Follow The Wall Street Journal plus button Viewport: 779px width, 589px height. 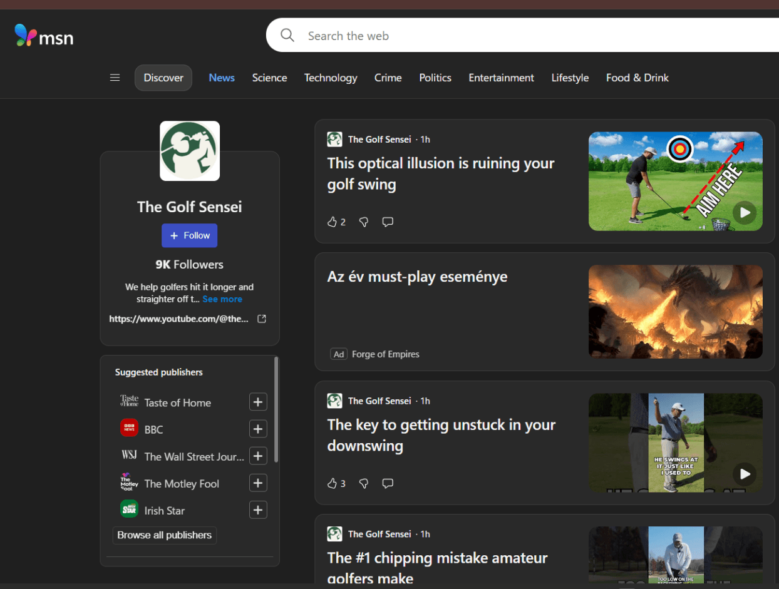click(x=258, y=456)
